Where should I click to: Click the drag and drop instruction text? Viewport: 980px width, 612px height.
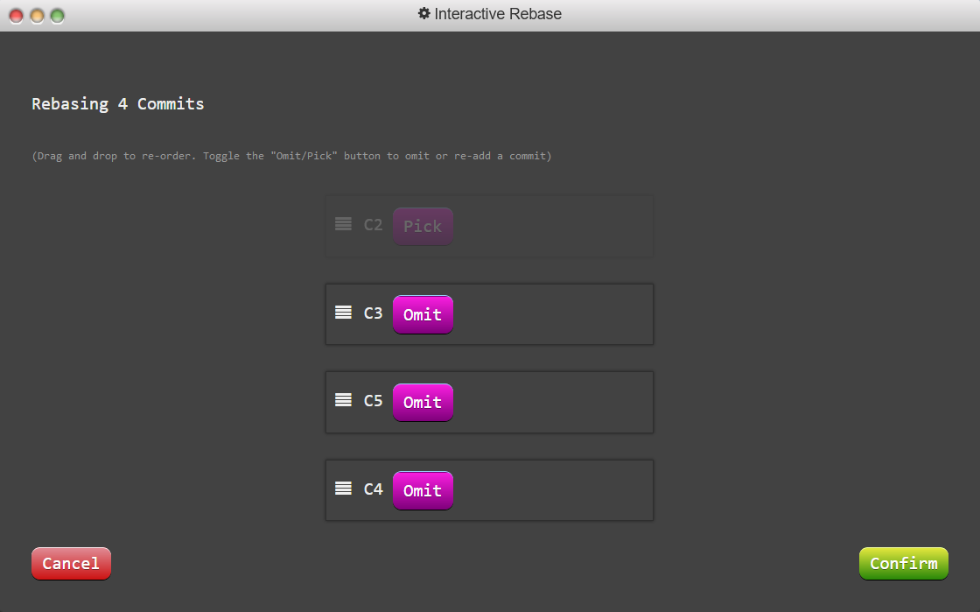point(291,156)
